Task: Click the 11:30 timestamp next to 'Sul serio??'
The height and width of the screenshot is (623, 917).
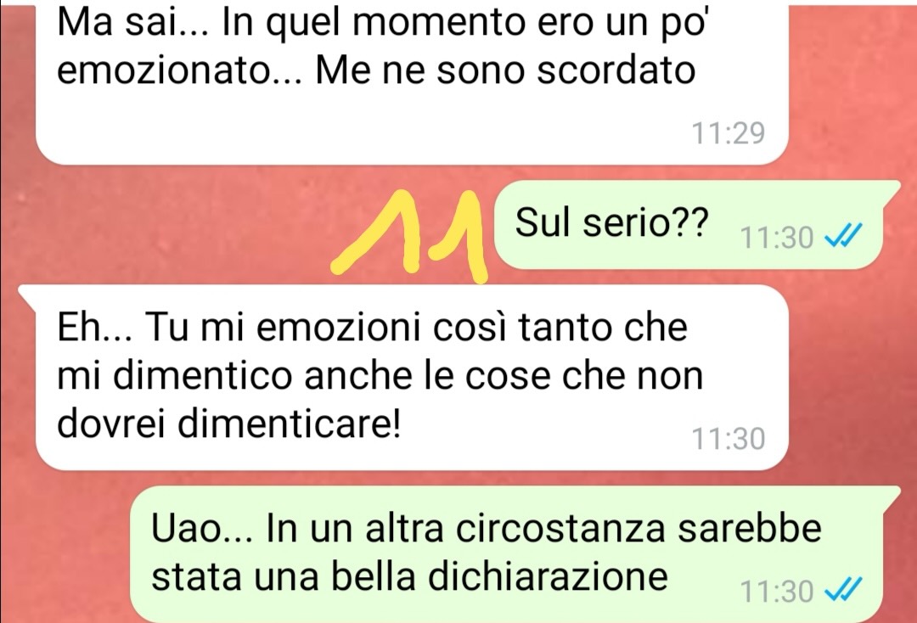Action: click(777, 238)
